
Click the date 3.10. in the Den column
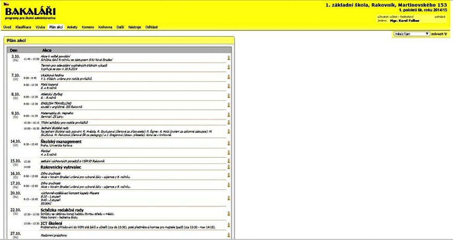click(x=15, y=56)
